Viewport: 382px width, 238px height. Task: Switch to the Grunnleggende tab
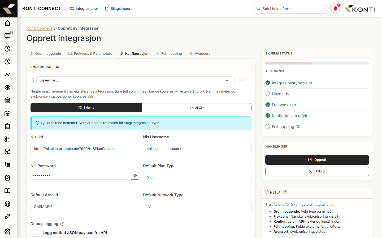45,53
